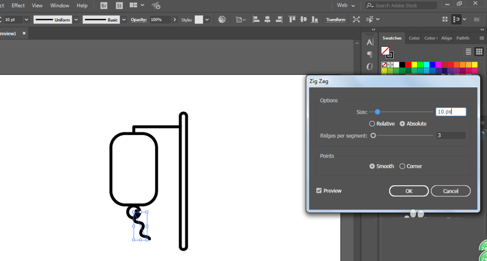Select Corner points option

[x=411, y=166]
